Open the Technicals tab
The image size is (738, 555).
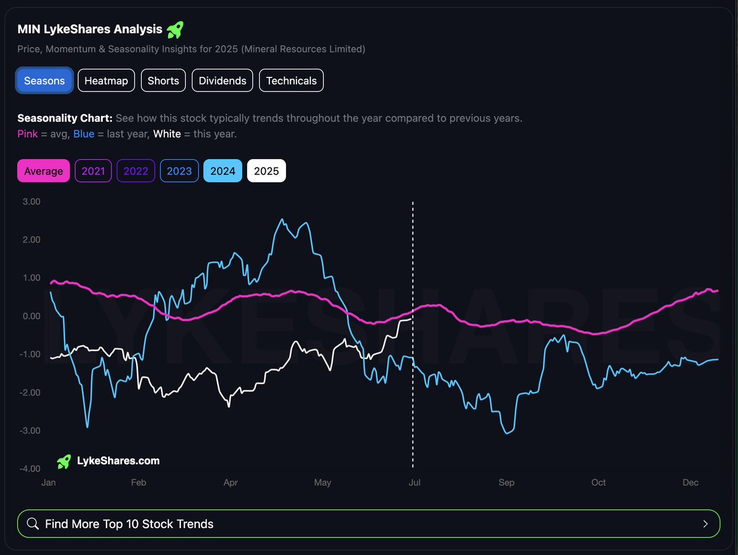coord(292,81)
